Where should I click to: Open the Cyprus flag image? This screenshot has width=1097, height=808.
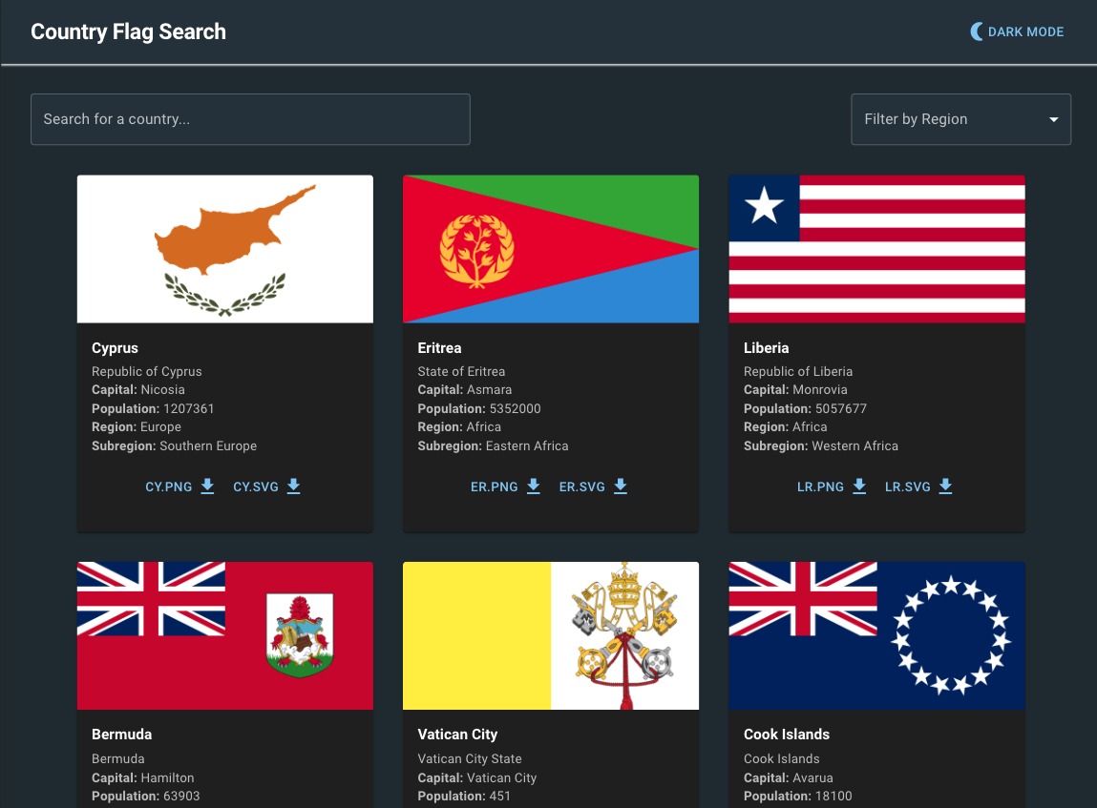pyautogui.click(x=225, y=249)
